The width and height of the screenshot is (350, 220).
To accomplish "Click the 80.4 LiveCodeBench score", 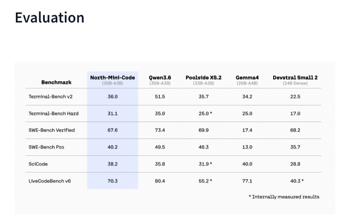I will (x=160, y=181).
